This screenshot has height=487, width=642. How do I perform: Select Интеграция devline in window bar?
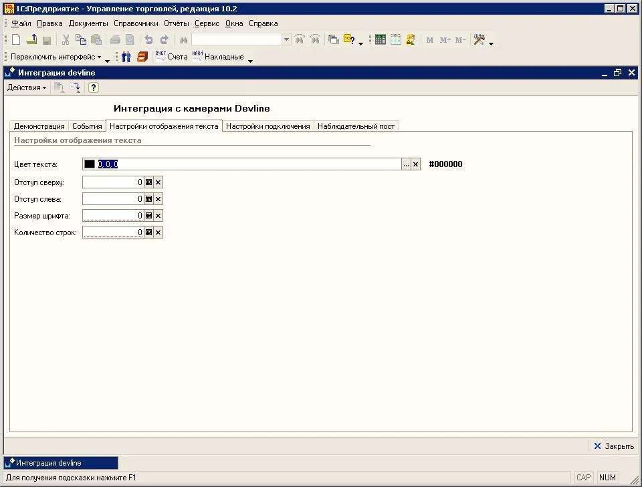pos(61,463)
